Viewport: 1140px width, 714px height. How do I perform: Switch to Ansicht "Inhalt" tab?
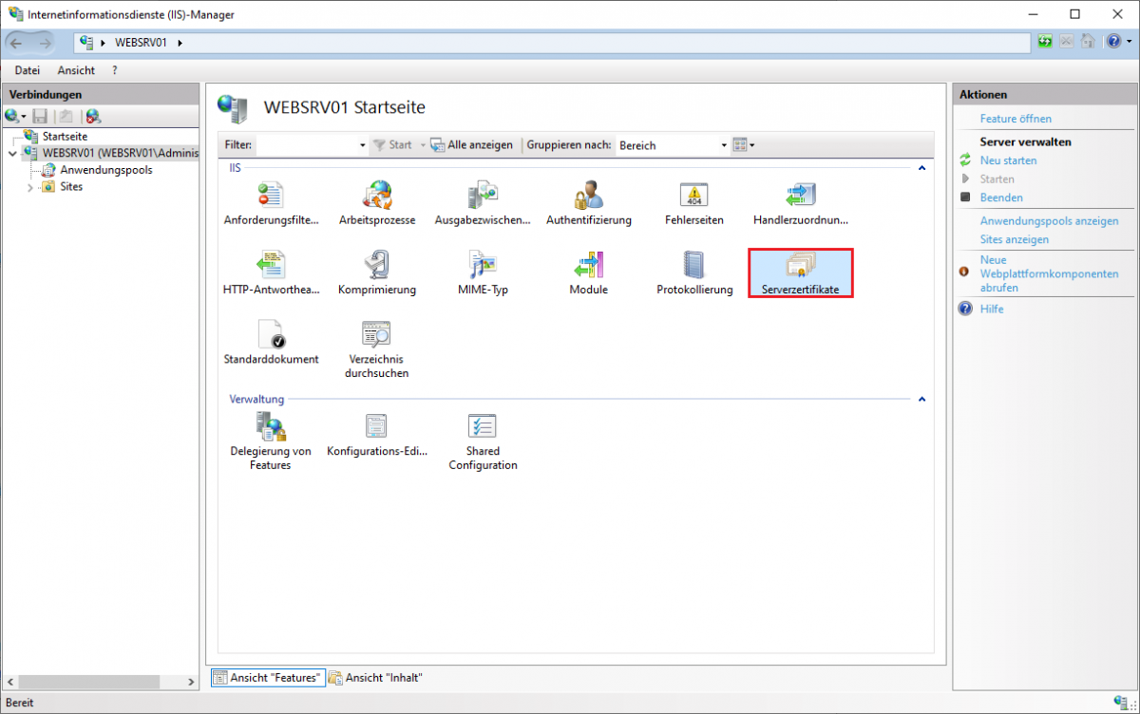pyautogui.click(x=376, y=678)
